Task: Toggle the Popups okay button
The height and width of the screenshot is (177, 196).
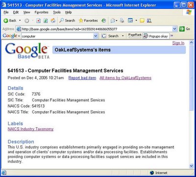Action: click(x=155, y=36)
